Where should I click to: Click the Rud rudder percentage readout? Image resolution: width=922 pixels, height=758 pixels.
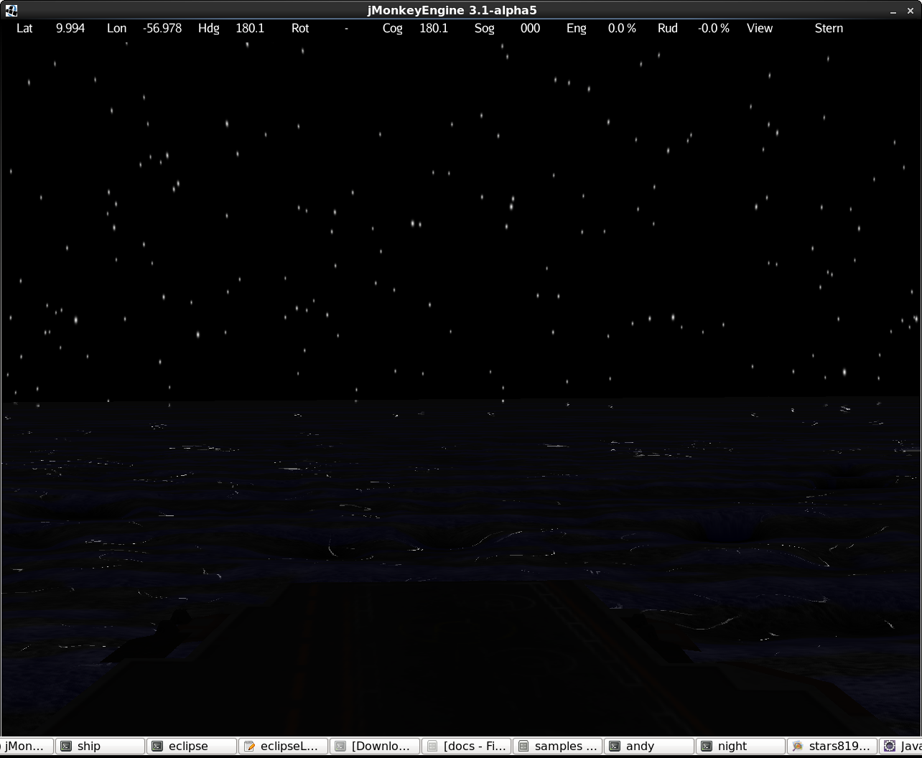click(x=713, y=29)
